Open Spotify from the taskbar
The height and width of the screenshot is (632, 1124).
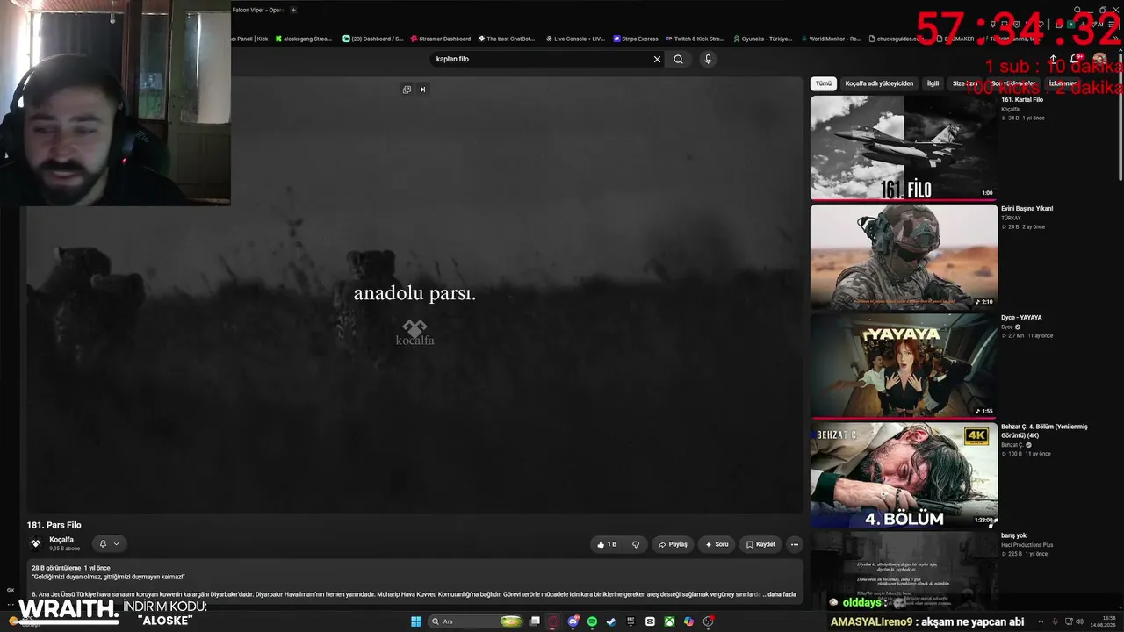click(592, 621)
